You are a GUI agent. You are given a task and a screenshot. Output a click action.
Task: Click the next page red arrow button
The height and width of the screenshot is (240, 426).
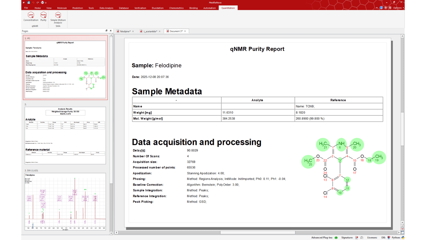point(402,229)
